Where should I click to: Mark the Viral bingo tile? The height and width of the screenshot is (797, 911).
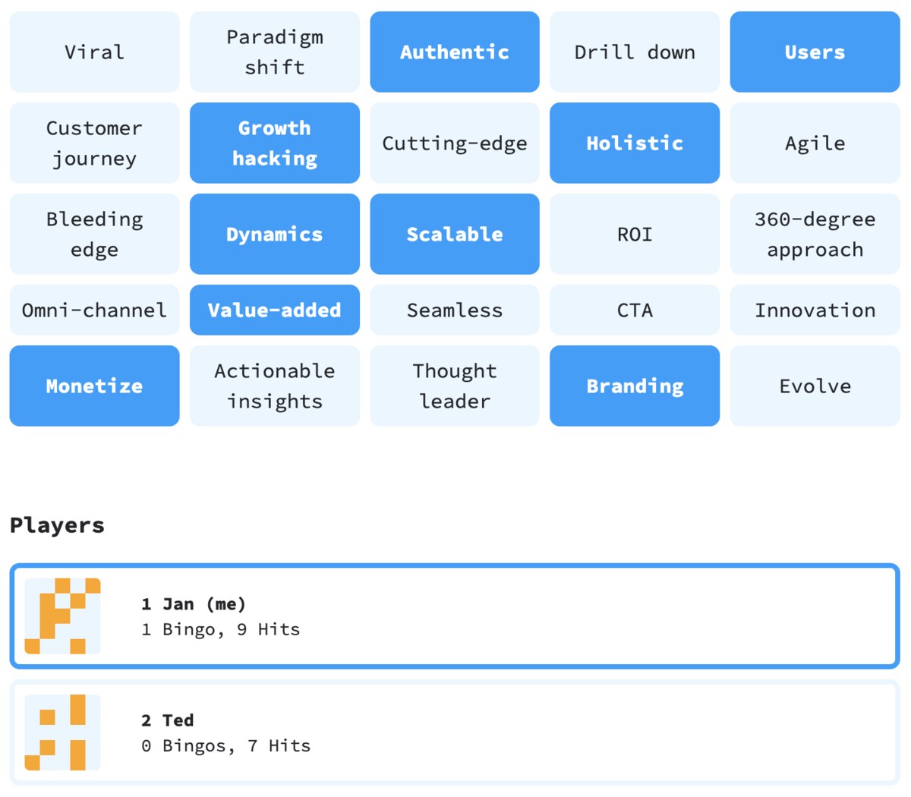[94, 52]
